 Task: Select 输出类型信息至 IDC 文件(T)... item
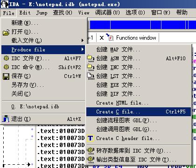(139, 160)
